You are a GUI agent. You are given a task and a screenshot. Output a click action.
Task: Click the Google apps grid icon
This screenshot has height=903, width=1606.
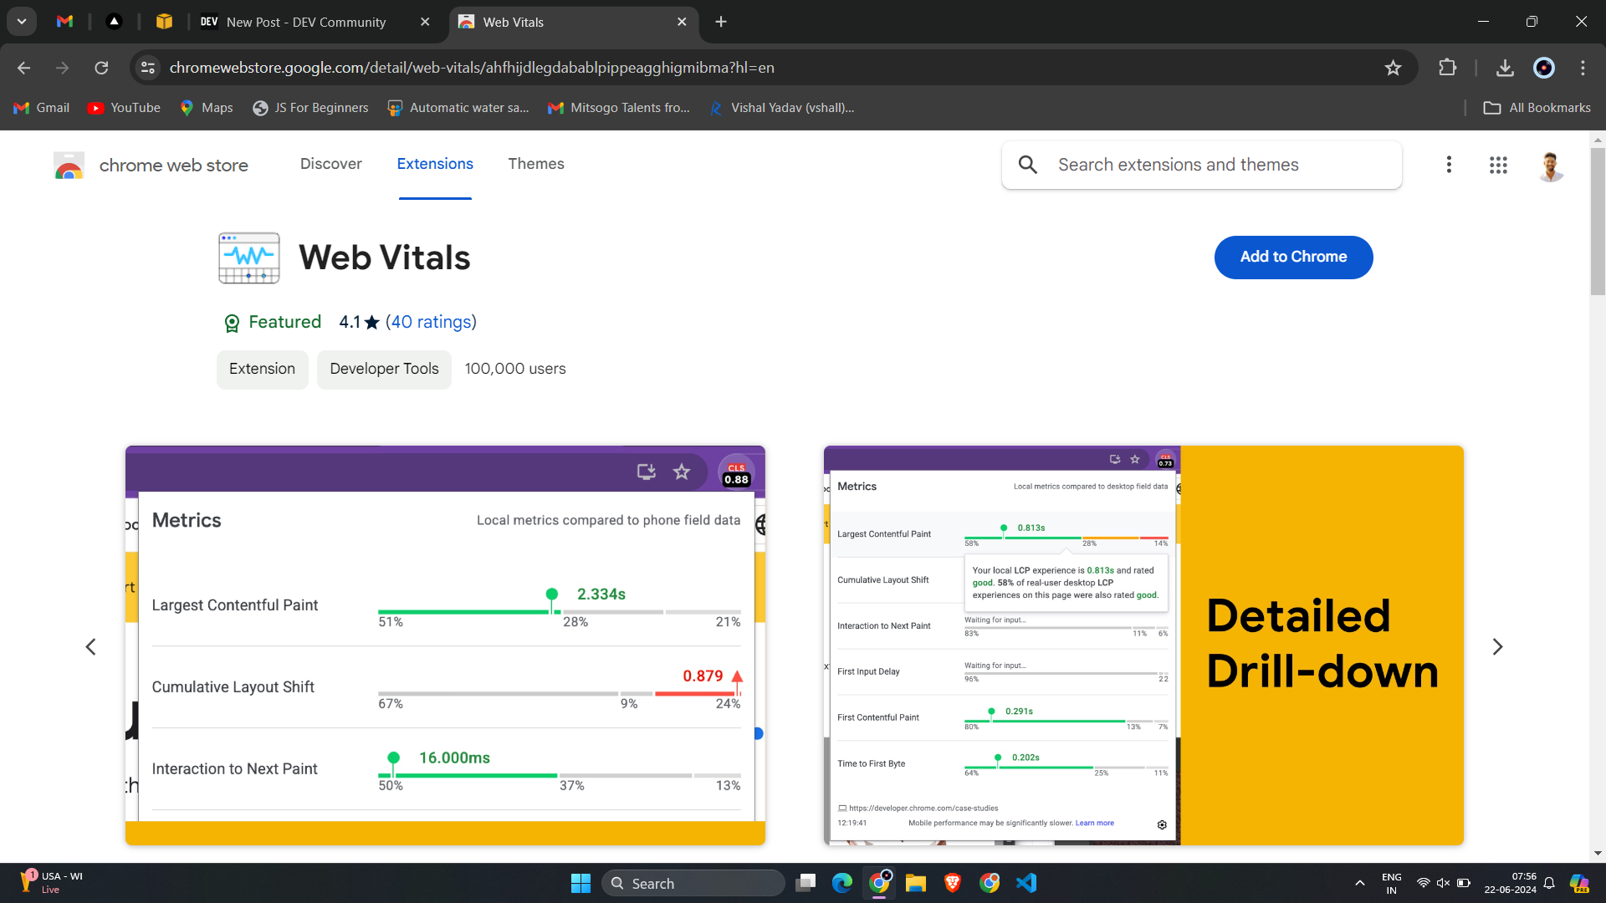tap(1498, 165)
